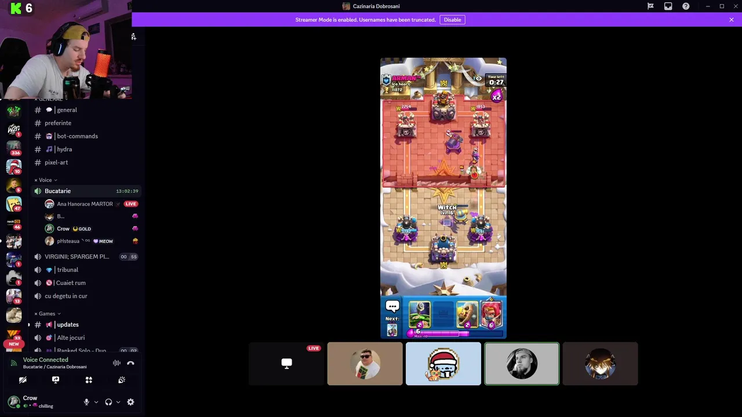Select user B... in voice list

coord(91,216)
